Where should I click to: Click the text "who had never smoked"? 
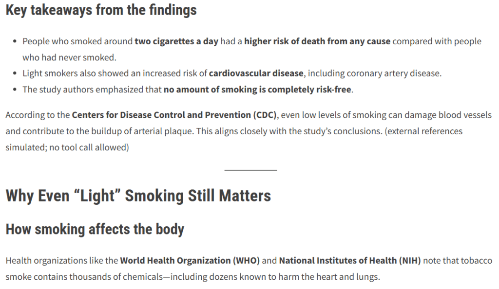[x=69, y=57]
